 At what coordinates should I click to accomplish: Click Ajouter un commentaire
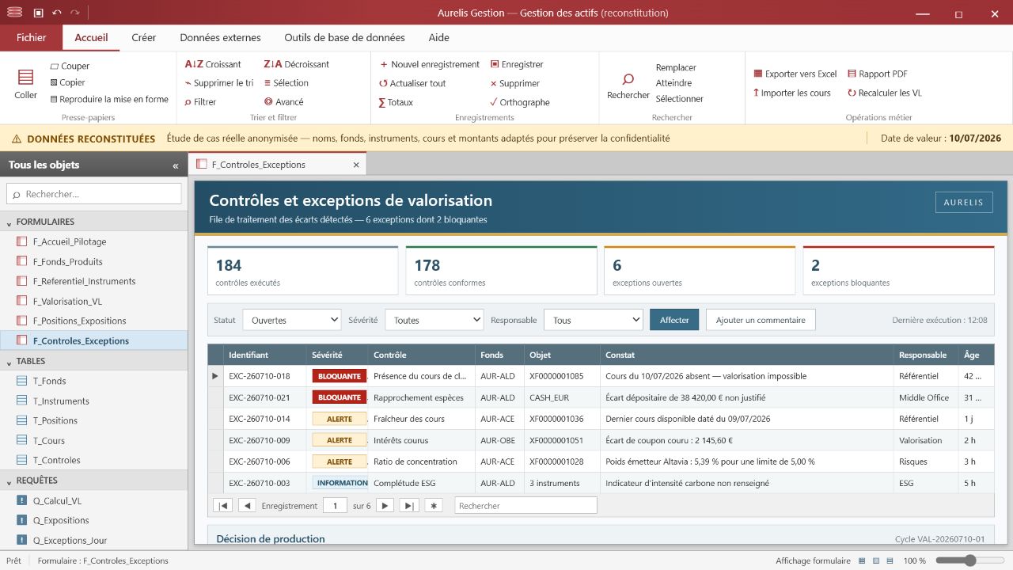pyautogui.click(x=761, y=320)
